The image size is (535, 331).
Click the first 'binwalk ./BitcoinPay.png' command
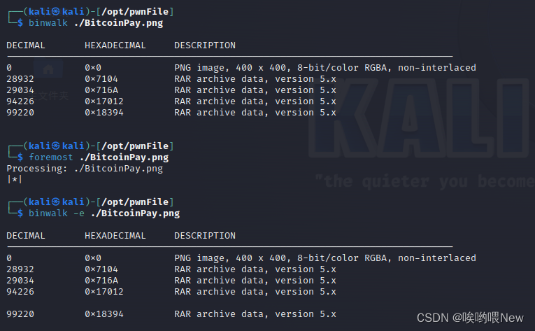tap(96, 23)
